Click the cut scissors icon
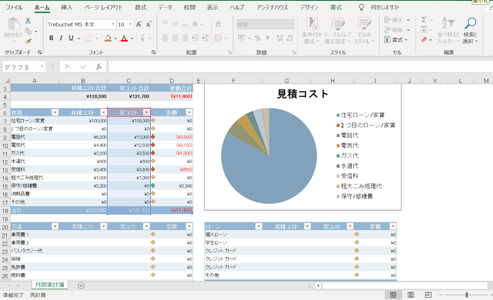The image size is (493, 300). click(28, 21)
